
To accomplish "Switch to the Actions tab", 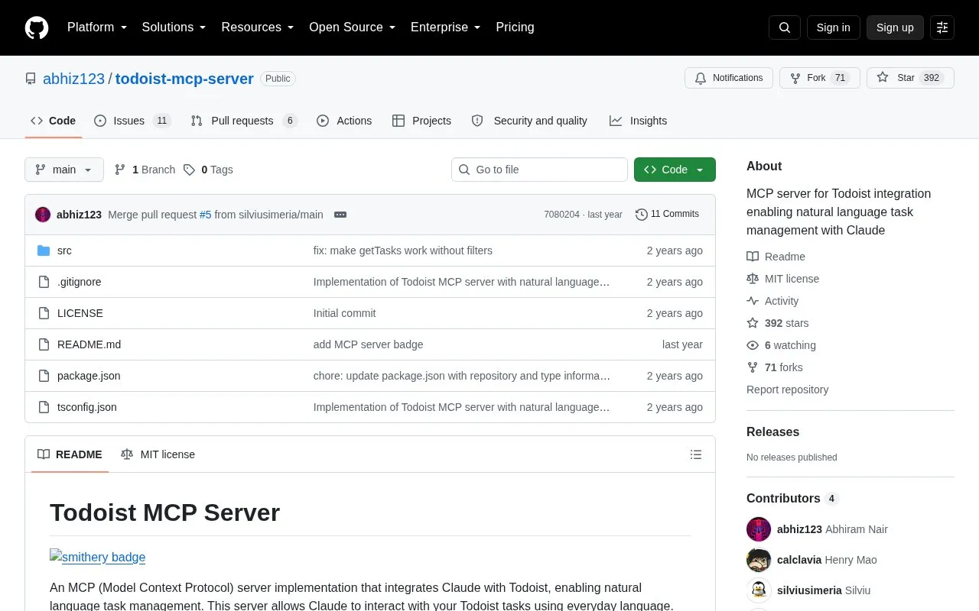I will [x=344, y=121].
